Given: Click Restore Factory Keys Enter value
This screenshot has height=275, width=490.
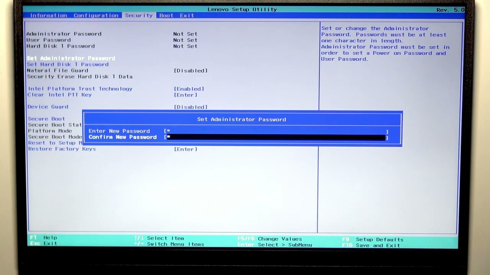Looking at the screenshot, I should tap(186, 149).
